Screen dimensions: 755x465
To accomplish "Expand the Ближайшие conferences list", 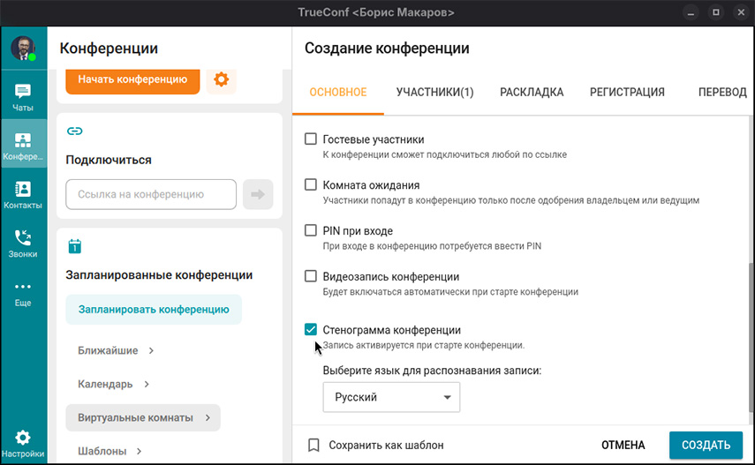I will point(117,350).
